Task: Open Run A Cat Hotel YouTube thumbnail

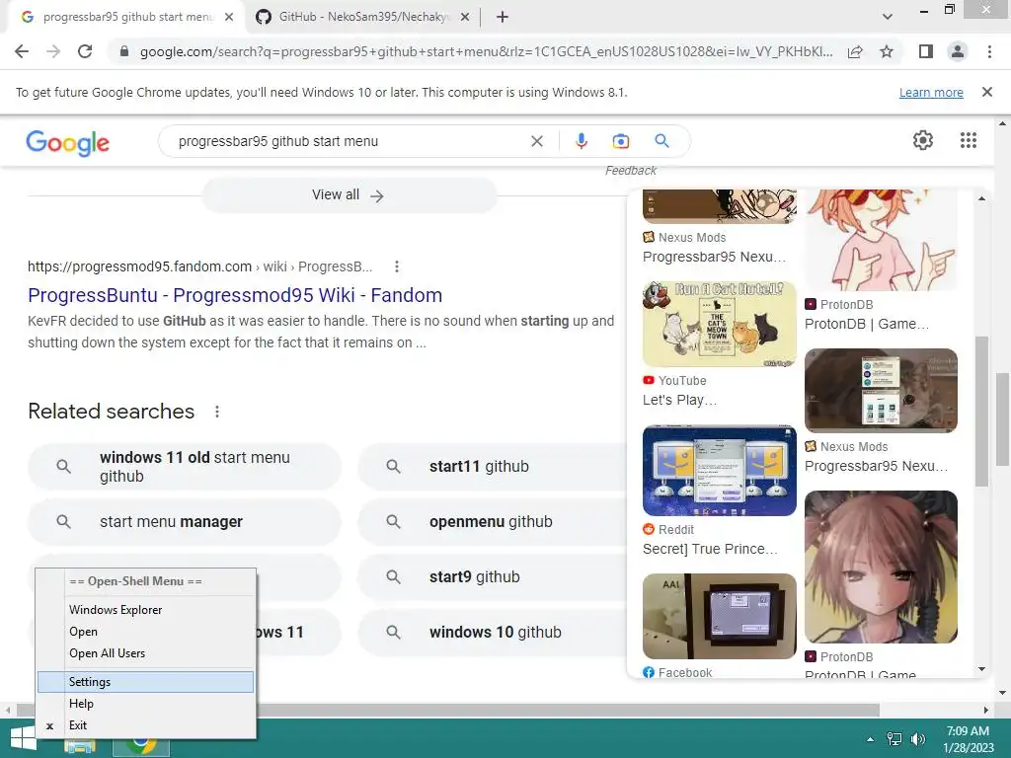Action: click(720, 324)
